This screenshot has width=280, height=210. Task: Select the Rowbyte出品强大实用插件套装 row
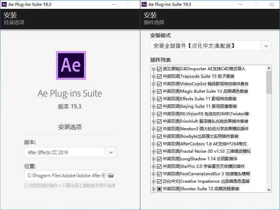click(200, 136)
